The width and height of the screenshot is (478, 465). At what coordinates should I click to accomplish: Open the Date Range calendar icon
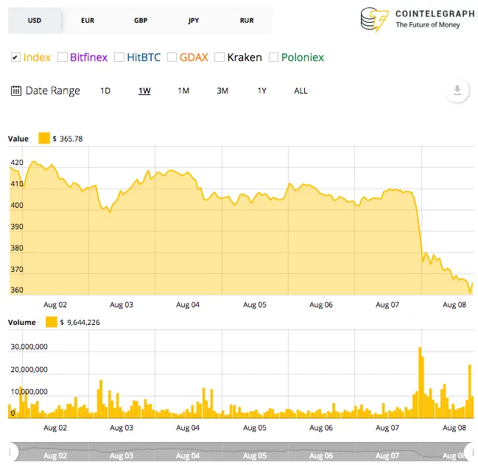point(16,91)
